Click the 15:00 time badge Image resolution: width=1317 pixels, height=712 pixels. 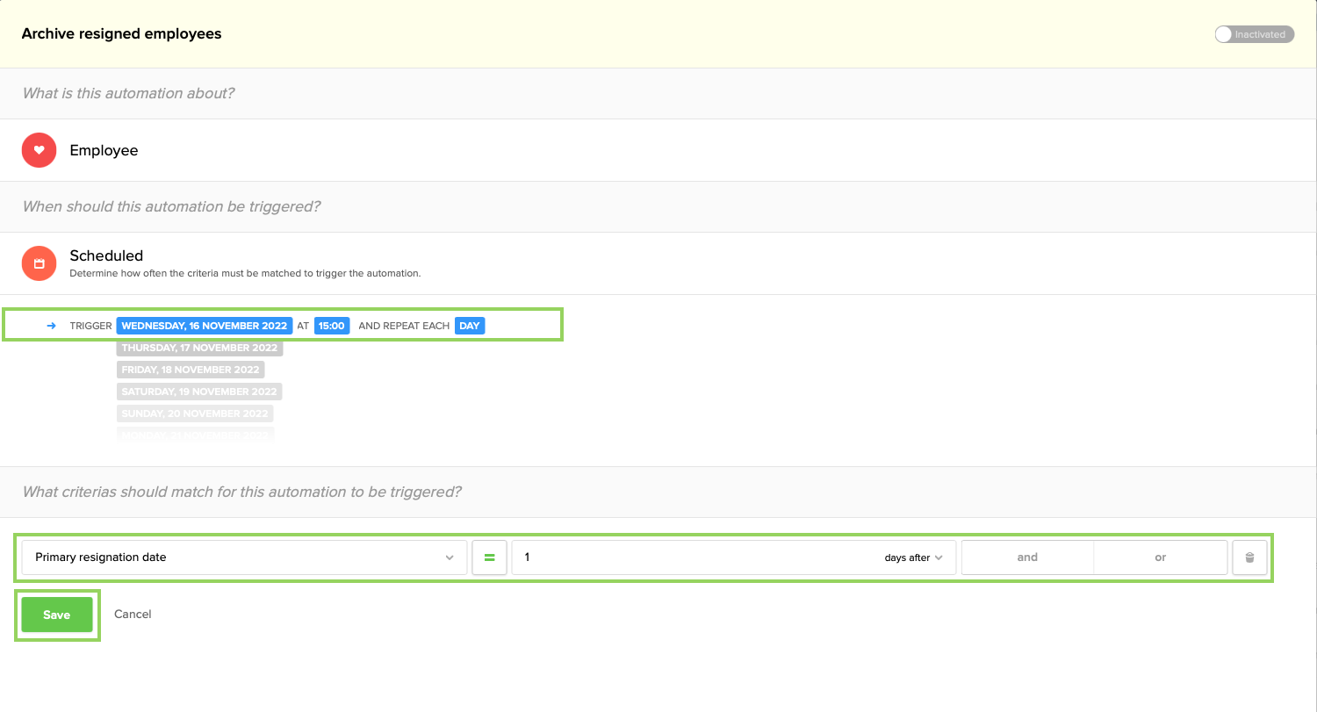(331, 325)
